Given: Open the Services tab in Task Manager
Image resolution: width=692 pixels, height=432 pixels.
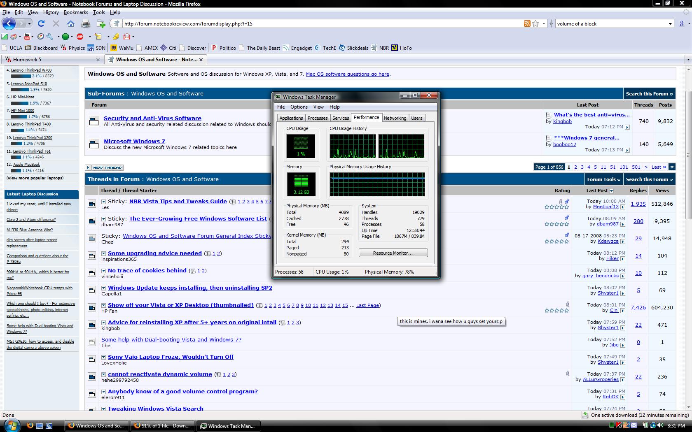Looking at the screenshot, I should pos(341,118).
